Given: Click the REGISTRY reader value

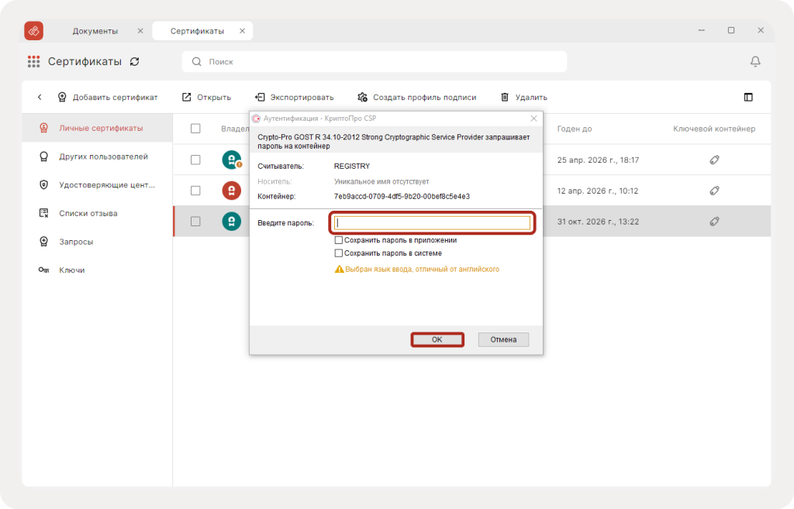Looking at the screenshot, I should coord(352,166).
